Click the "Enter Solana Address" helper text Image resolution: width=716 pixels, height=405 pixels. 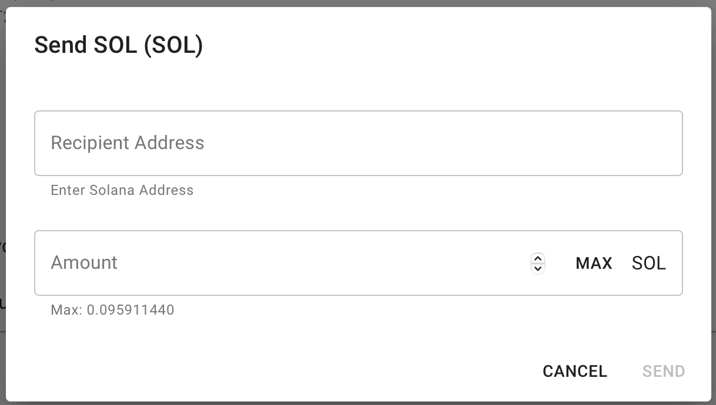click(122, 190)
